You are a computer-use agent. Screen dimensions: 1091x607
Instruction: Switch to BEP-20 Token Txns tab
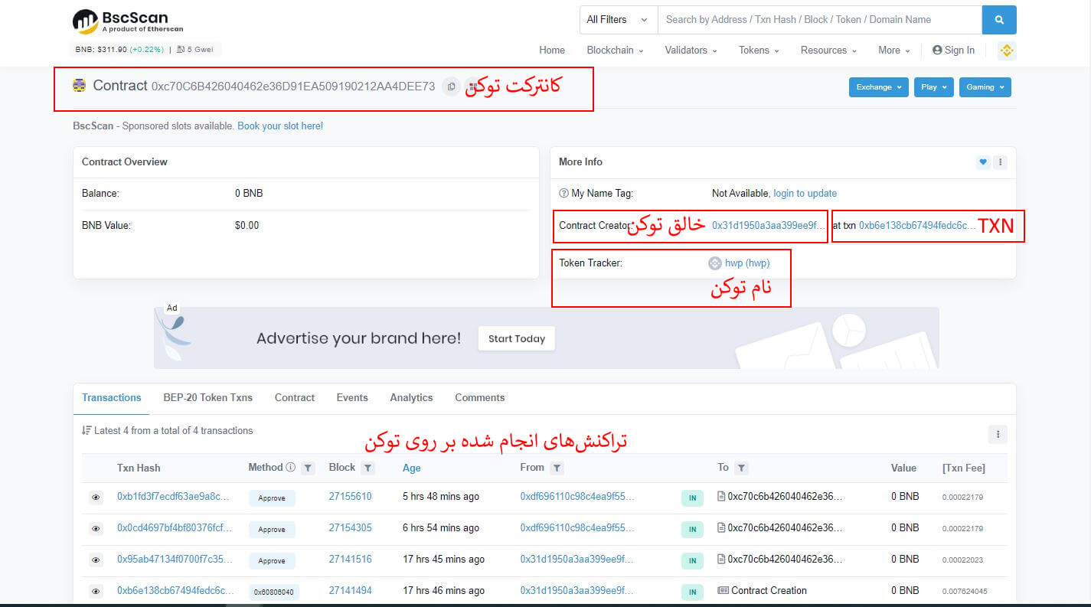[x=208, y=398]
